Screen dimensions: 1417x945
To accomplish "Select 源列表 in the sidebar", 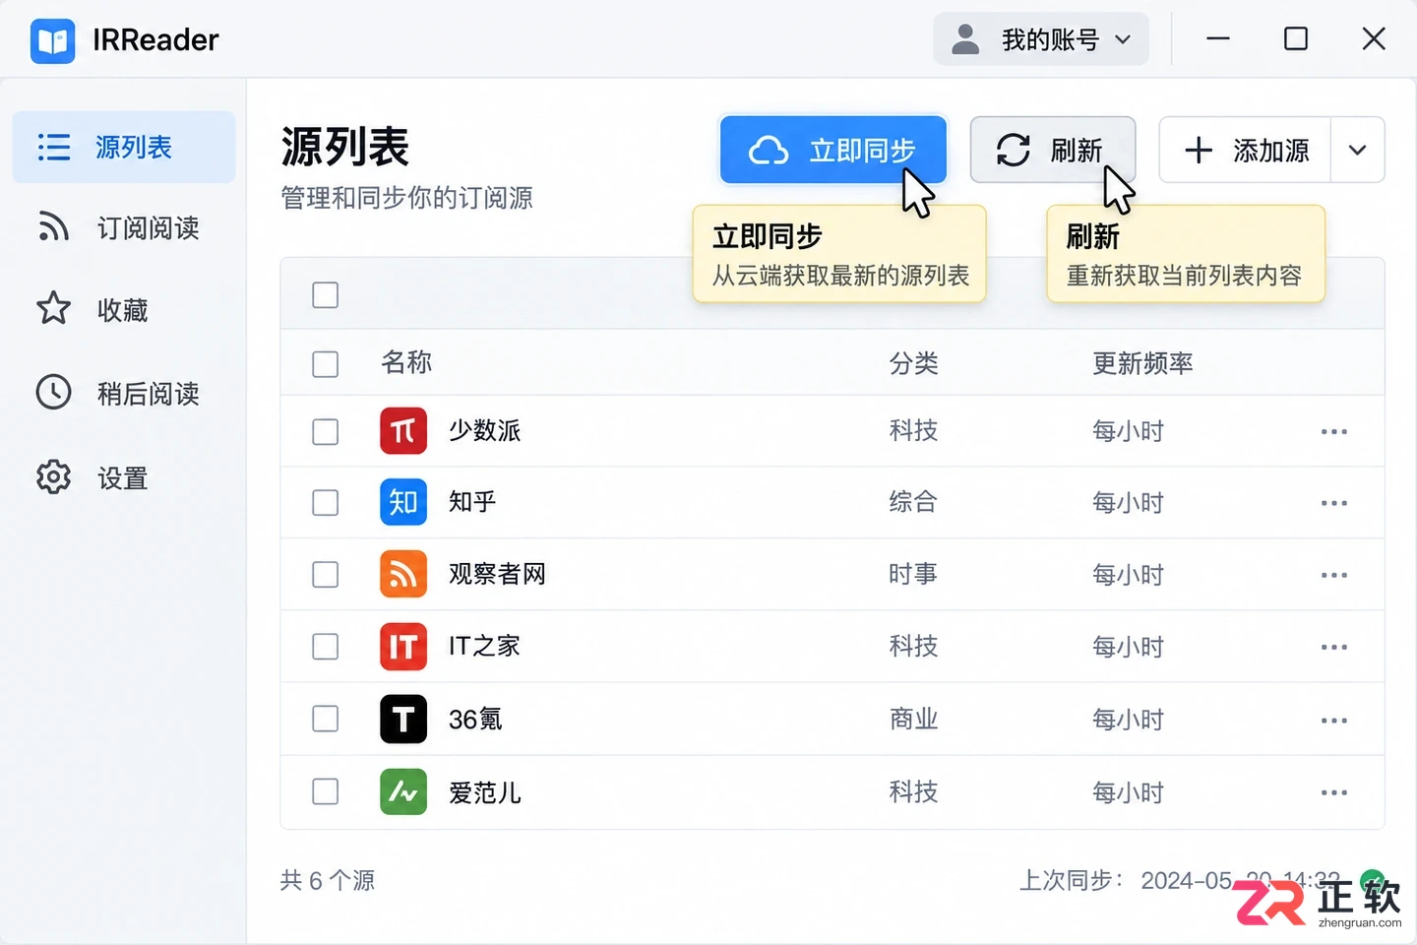I will pos(124,147).
